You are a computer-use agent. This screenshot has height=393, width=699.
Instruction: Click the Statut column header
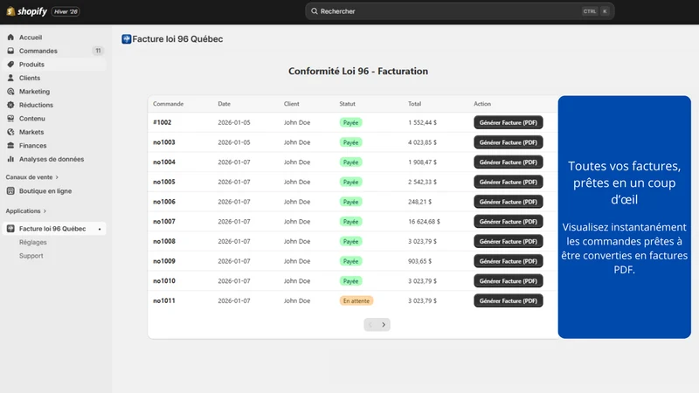click(347, 104)
